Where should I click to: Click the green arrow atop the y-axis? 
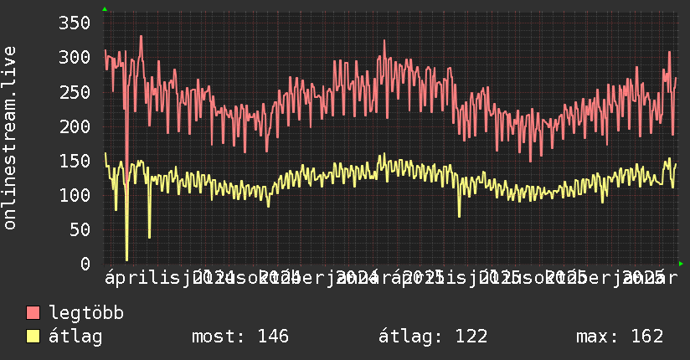pos(105,9)
